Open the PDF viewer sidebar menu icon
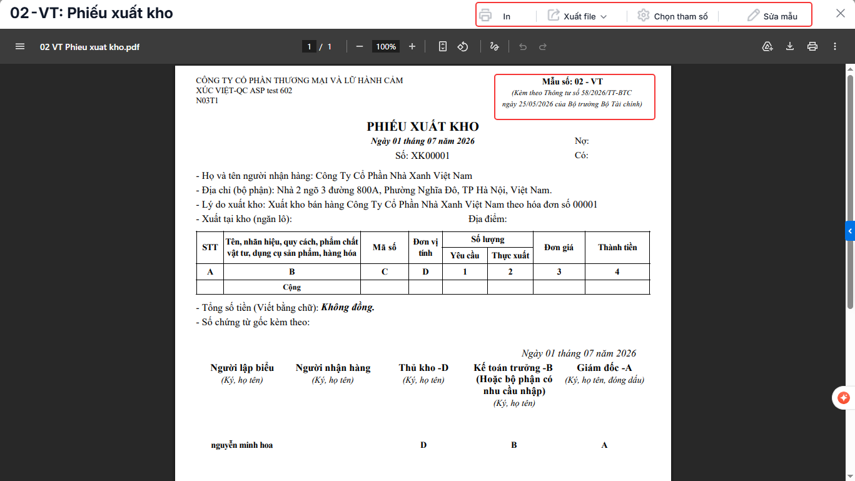The height and width of the screenshot is (481, 855). 20,46
